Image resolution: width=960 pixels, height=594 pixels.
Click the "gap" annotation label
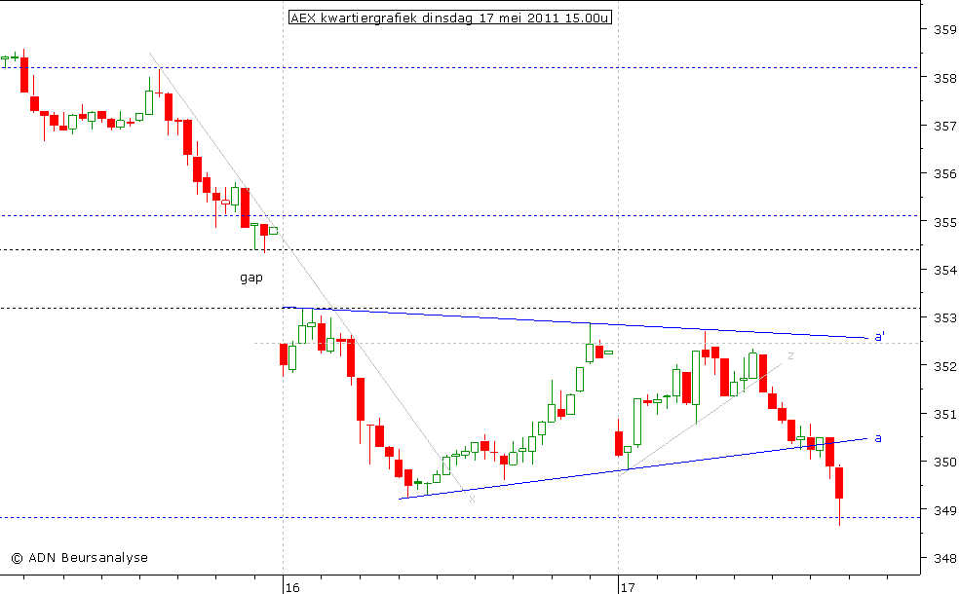point(251,278)
